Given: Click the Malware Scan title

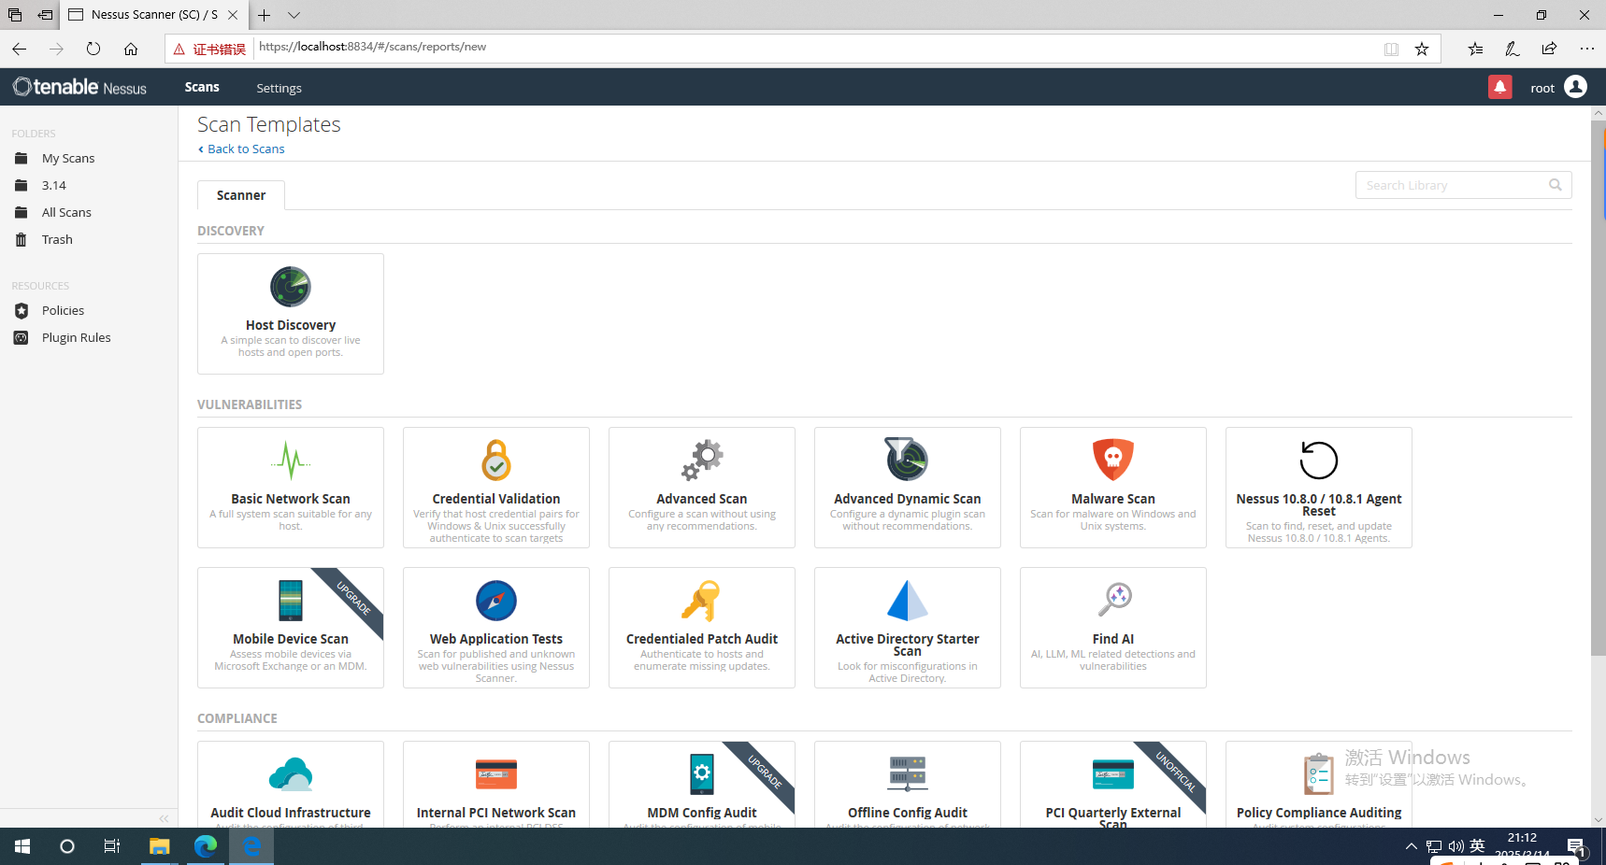Looking at the screenshot, I should point(1113,499).
